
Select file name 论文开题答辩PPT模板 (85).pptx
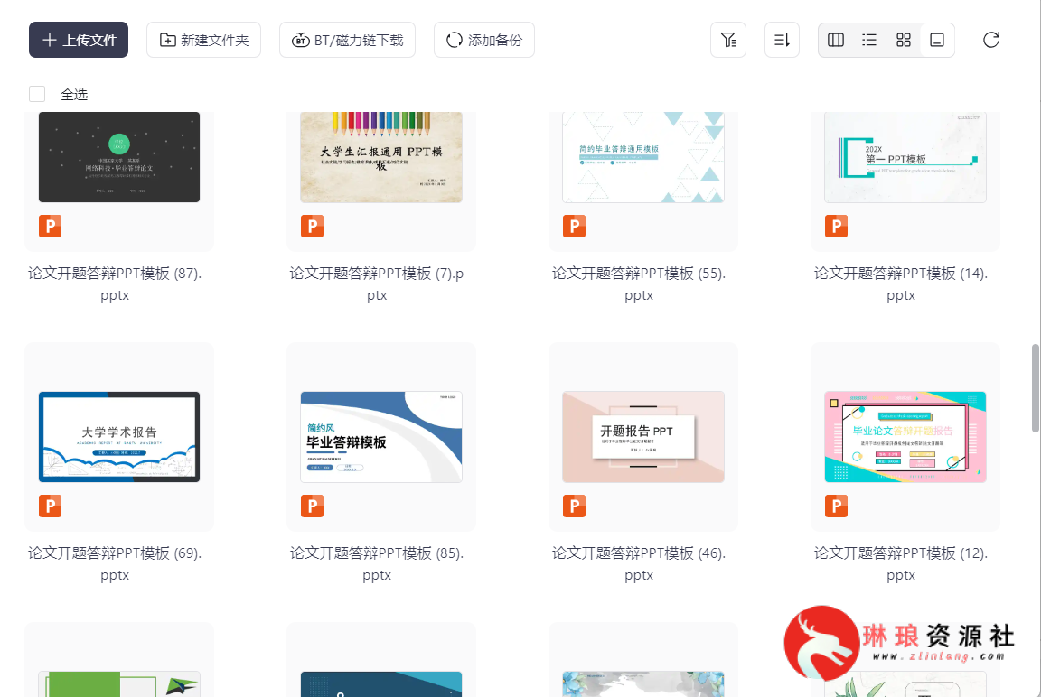point(377,563)
